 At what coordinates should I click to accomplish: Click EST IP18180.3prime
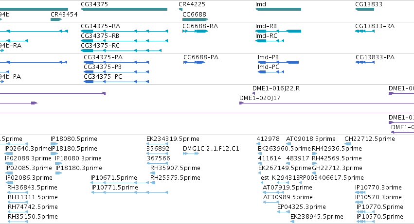(58, 173)
